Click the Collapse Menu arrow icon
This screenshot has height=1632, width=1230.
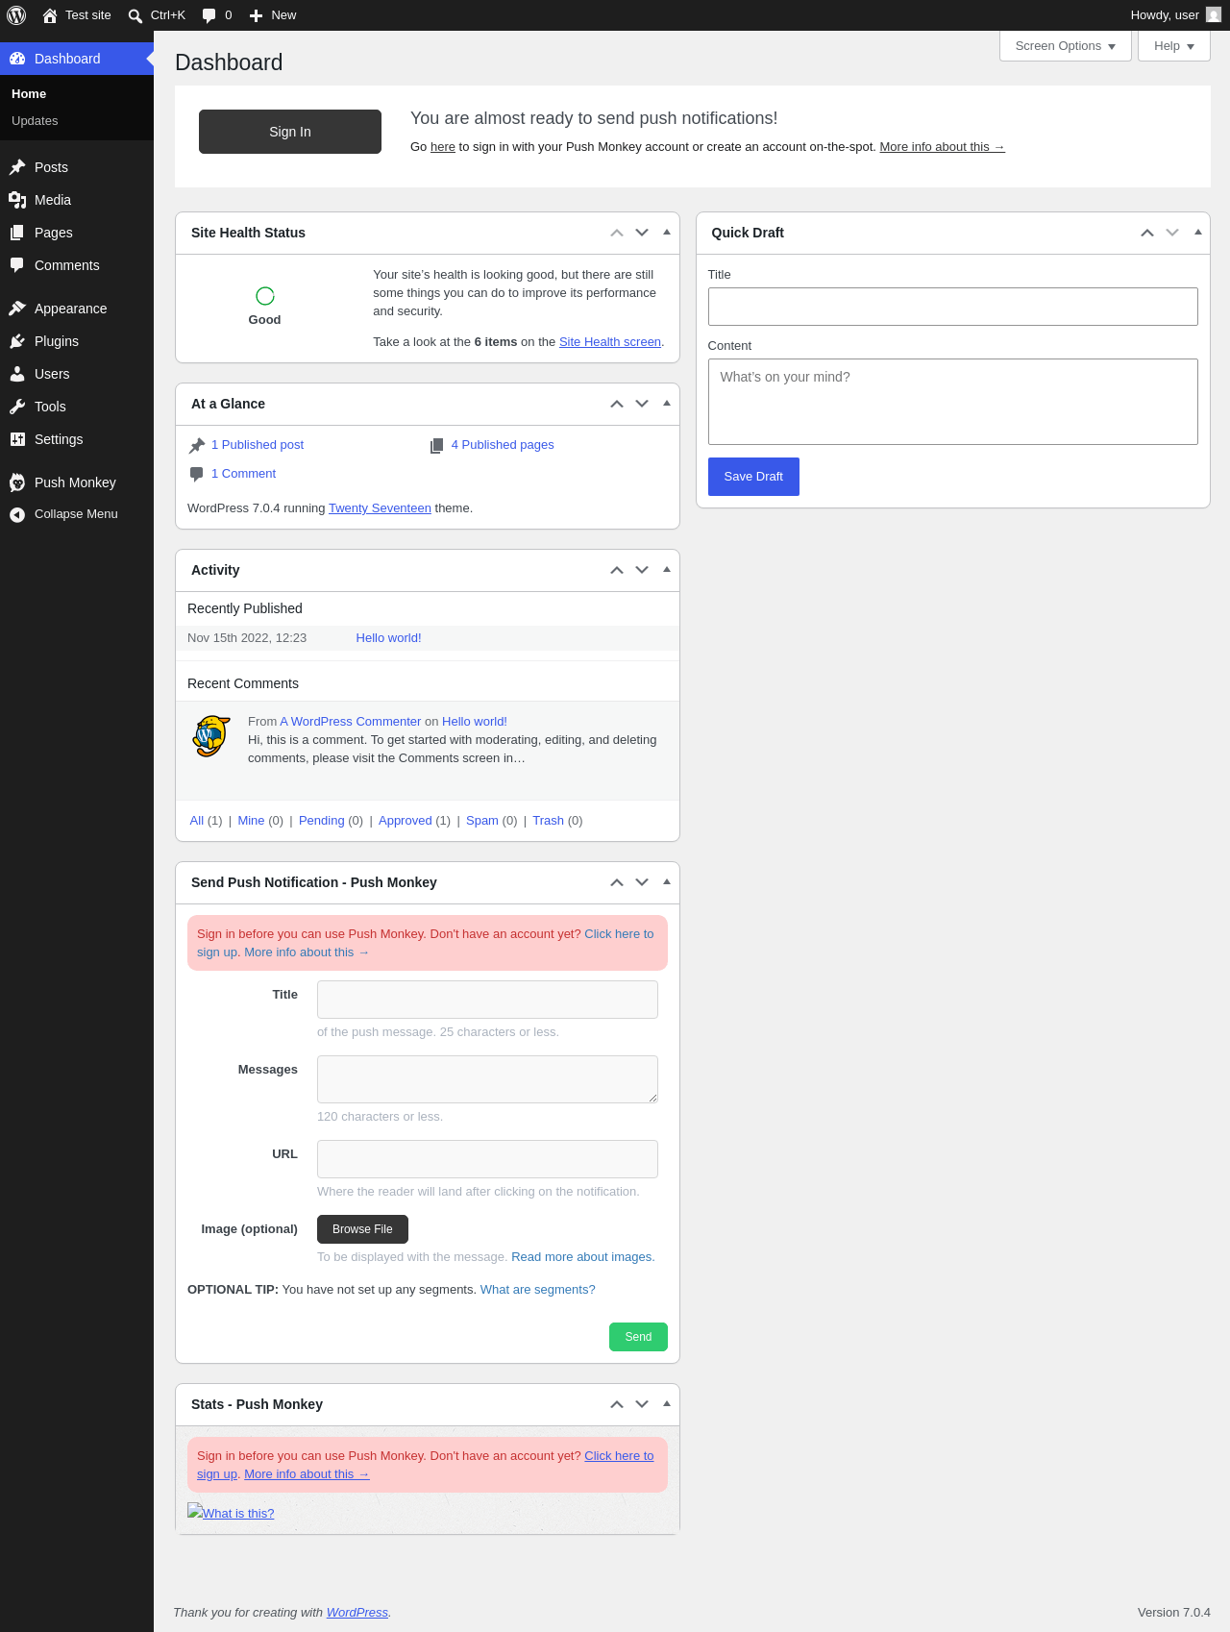pos(17,515)
